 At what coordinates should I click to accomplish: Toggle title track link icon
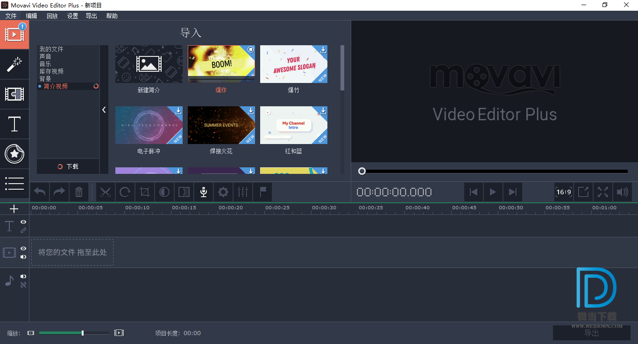click(x=23, y=230)
